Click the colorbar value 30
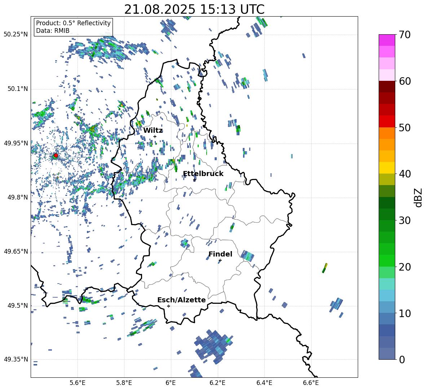 click(x=405, y=220)
